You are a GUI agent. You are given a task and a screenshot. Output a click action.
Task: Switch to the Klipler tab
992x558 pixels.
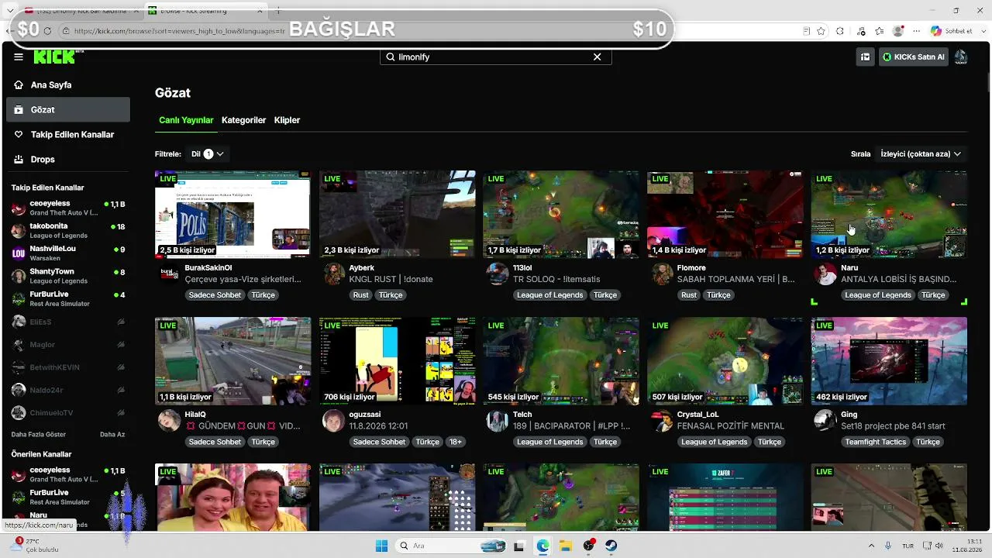[x=287, y=120]
